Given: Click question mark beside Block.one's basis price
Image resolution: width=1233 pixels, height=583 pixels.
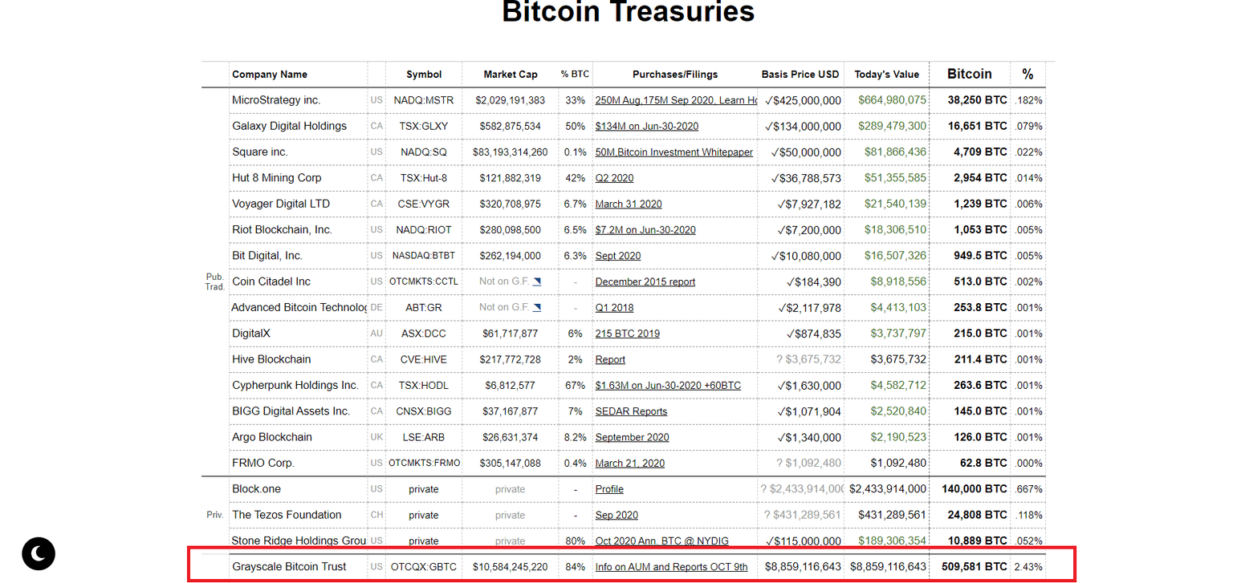Looking at the screenshot, I should point(763,488).
